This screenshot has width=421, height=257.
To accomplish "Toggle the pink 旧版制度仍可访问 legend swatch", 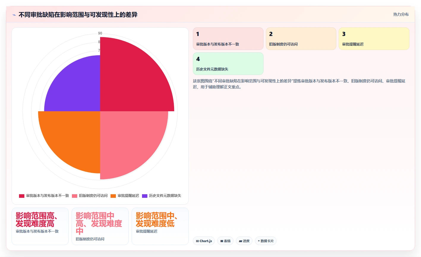I will pyautogui.click(x=75, y=196).
